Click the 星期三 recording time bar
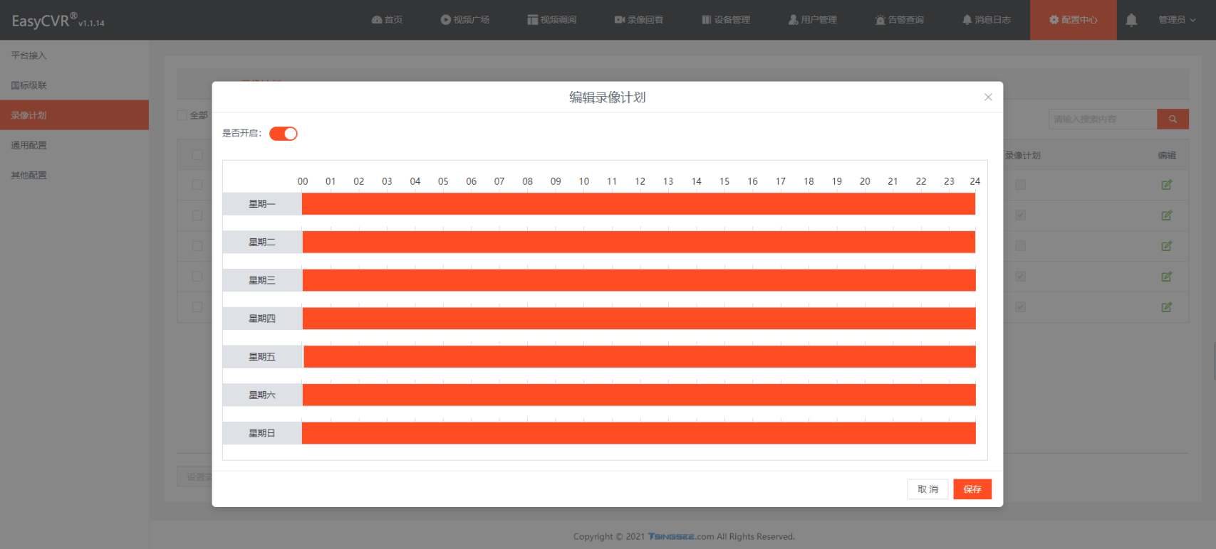The width and height of the screenshot is (1216, 549). tap(638, 280)
